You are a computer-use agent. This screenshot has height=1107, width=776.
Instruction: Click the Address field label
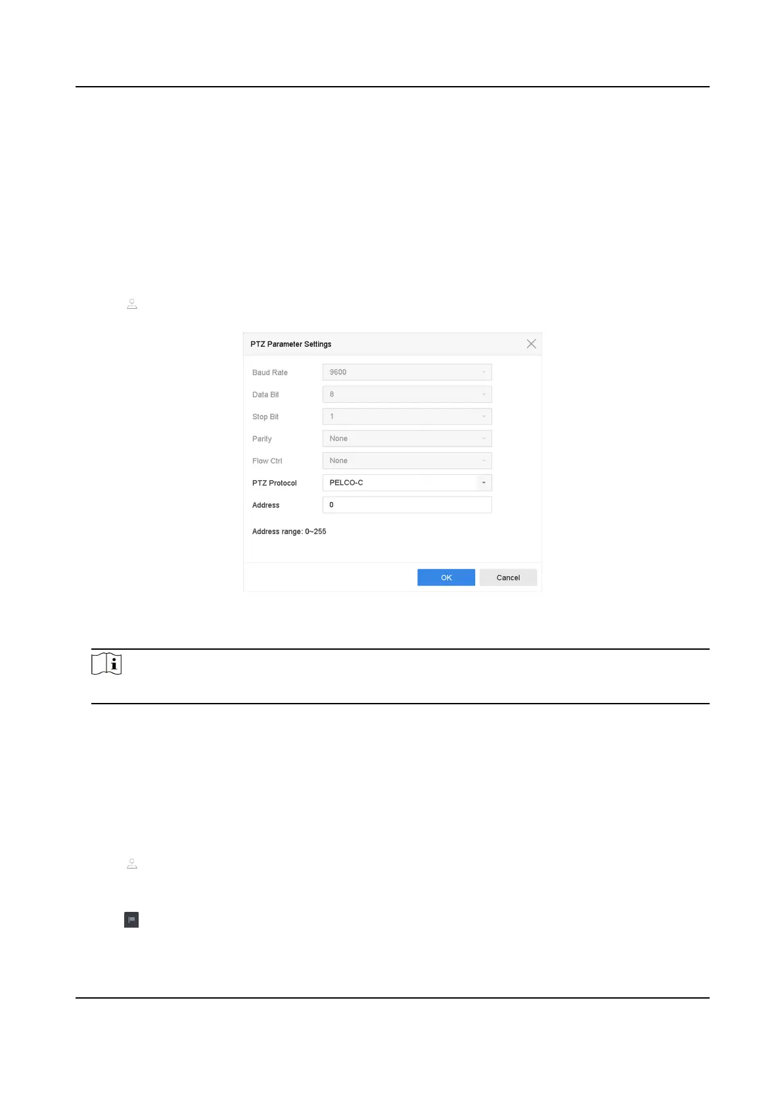point(266,505)
